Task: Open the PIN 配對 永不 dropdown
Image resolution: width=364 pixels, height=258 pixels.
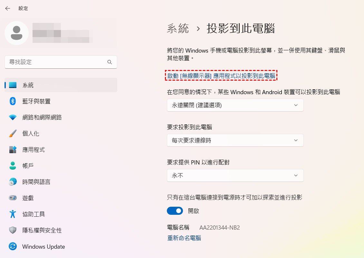Action: (235, 175)
